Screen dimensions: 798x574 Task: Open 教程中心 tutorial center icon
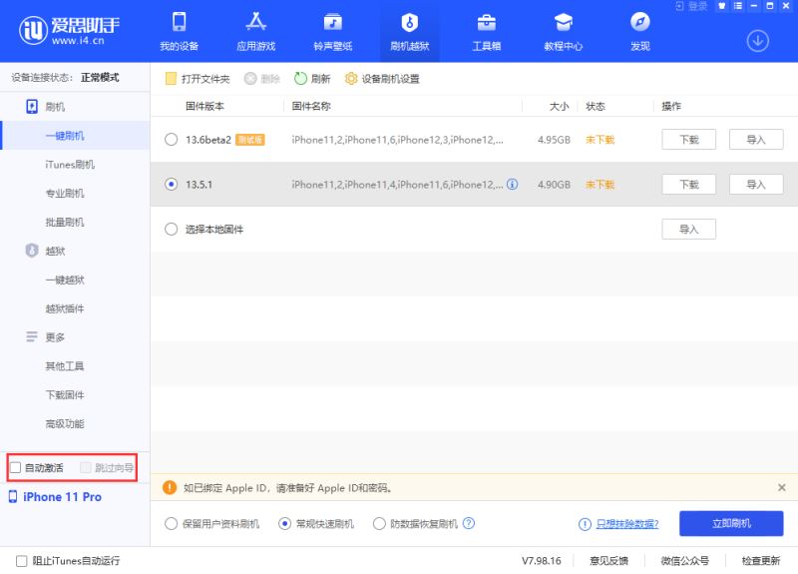click(x=564, y=22)
